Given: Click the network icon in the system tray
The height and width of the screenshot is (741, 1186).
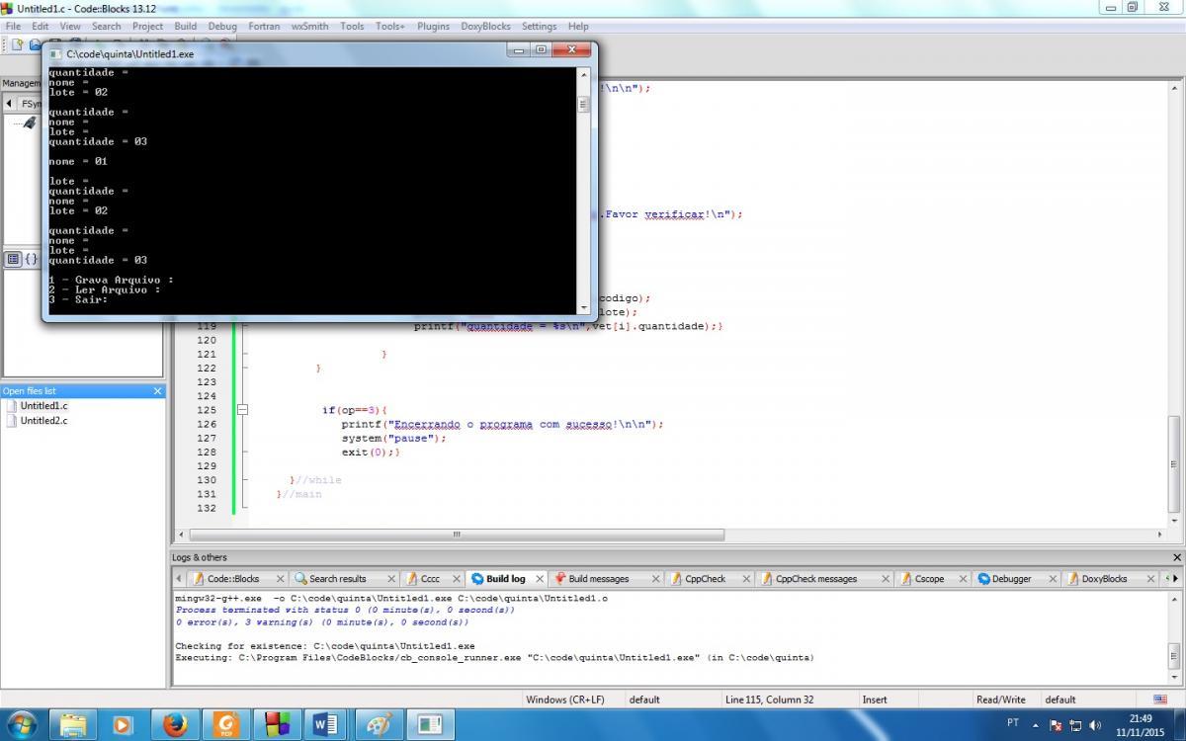Looking at the screenshot, I should (1075, 725).
